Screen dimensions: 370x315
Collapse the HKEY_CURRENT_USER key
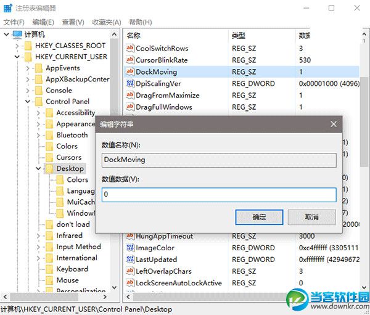(x=17, y=57)
